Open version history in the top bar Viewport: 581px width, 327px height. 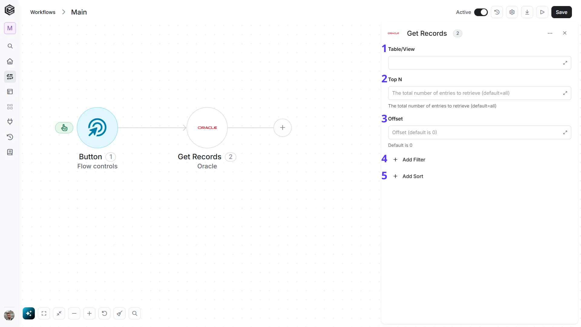(x=497, y=12)
